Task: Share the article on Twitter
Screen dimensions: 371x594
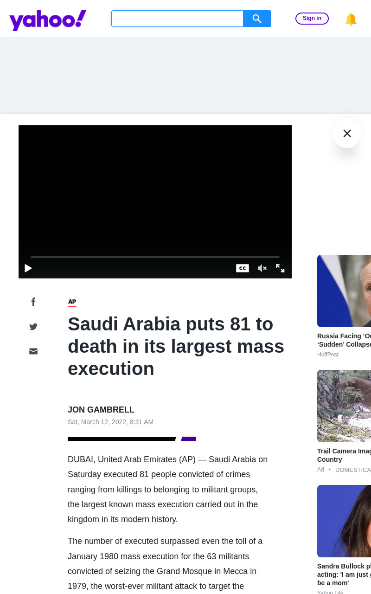Action: point(33,327)
